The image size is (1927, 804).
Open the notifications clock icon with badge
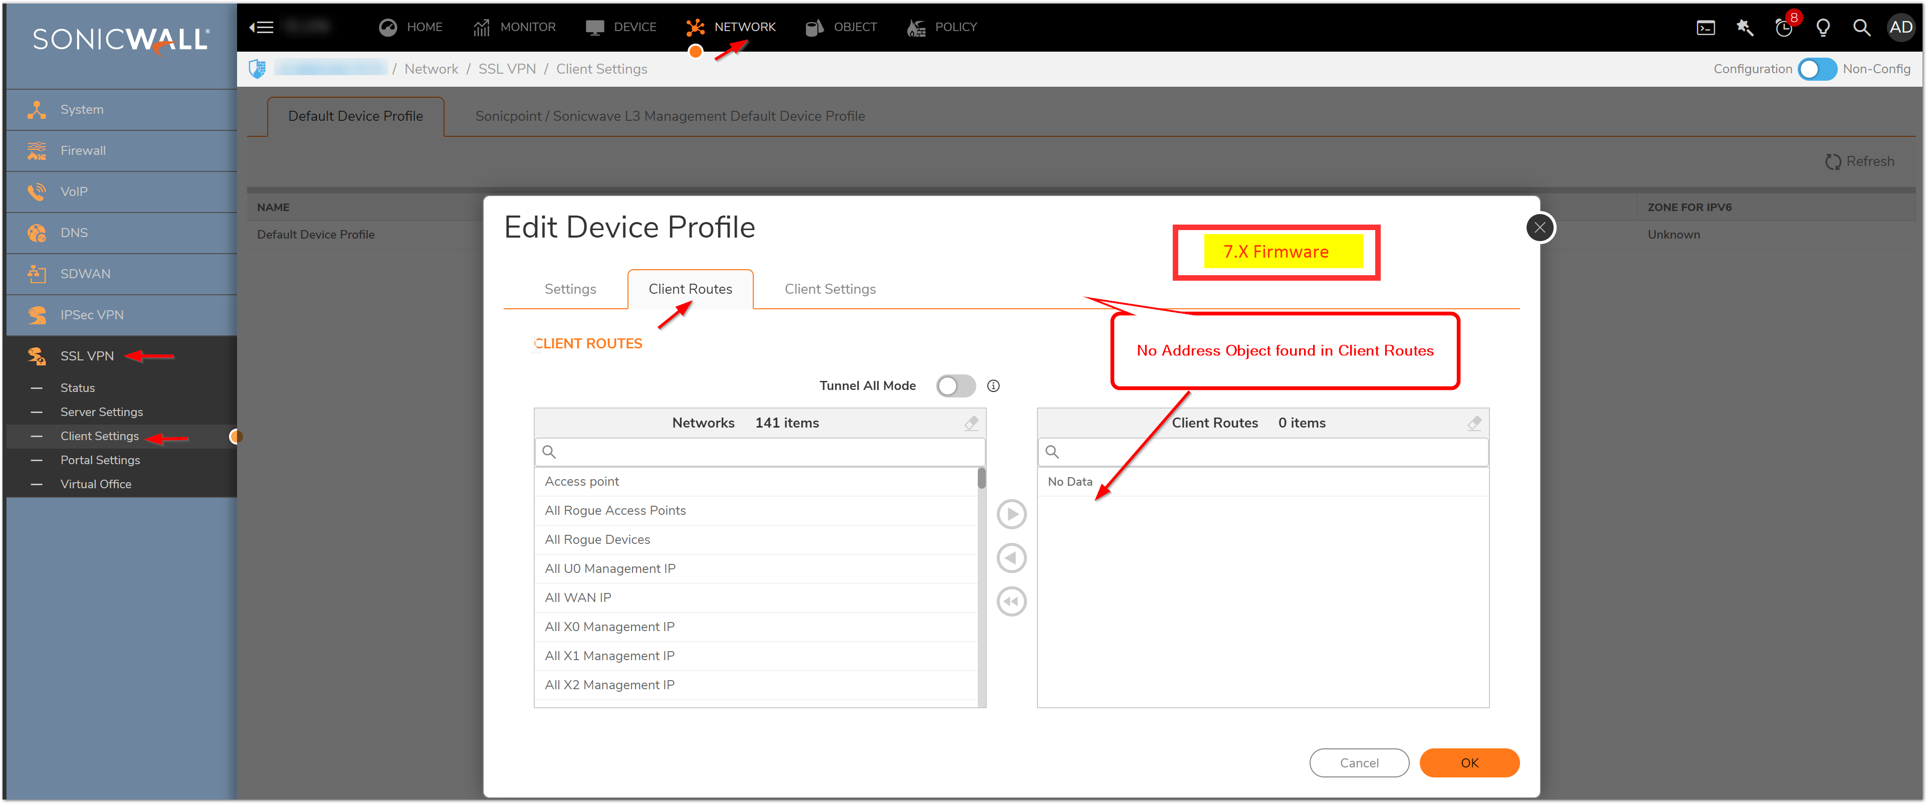coord(1783,29)
